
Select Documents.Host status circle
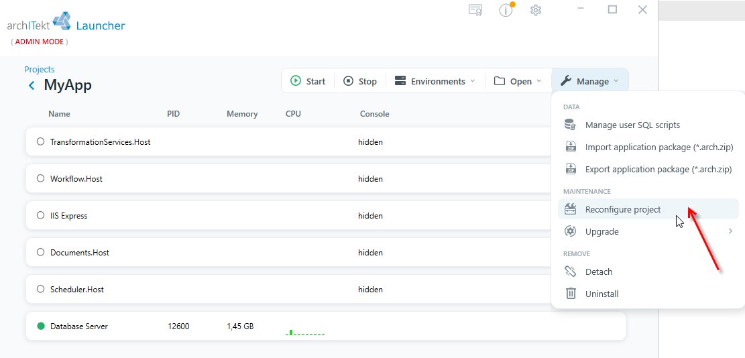tap(40, 252)
